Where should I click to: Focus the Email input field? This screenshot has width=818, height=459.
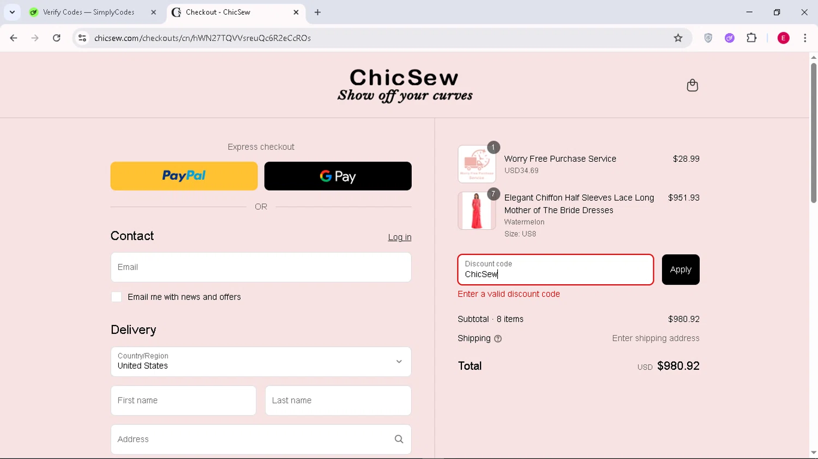point(261,267)
